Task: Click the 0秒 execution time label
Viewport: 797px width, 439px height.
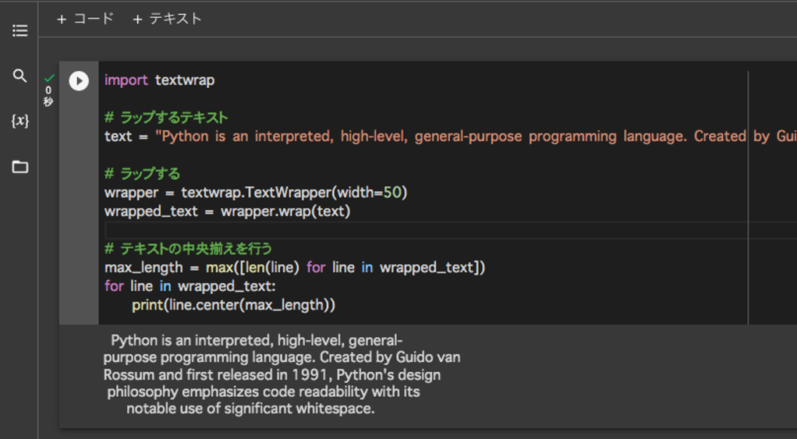Action: pyautogui.click(x=48, y=97)
